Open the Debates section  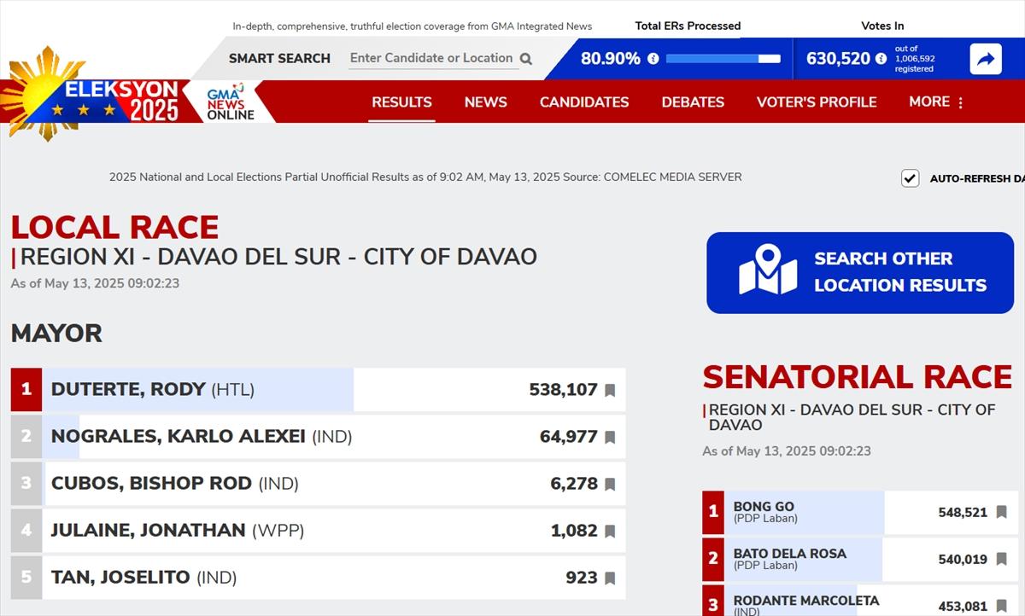coord(693,102)
